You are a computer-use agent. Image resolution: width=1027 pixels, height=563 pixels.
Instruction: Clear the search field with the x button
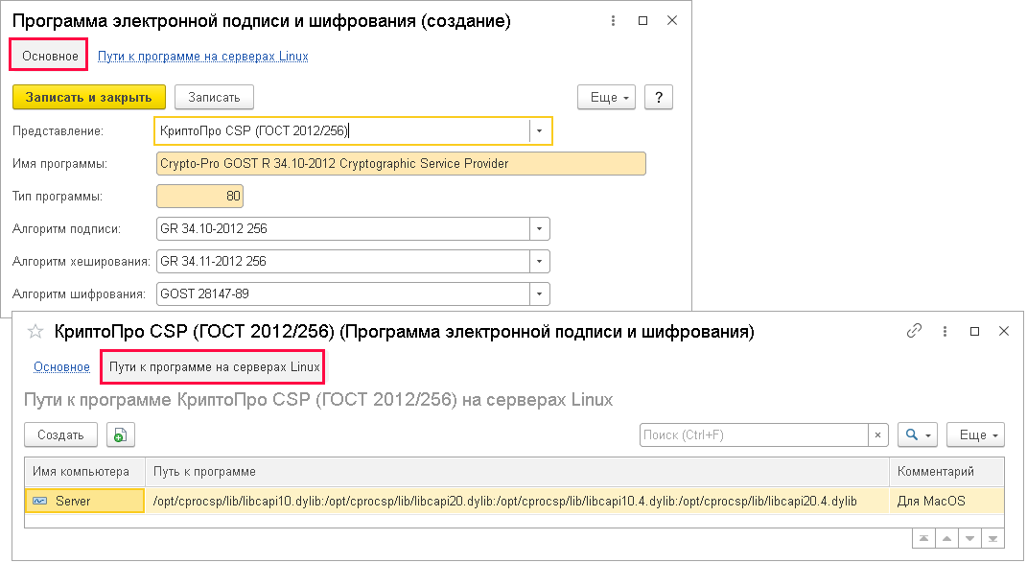[877, 435]
